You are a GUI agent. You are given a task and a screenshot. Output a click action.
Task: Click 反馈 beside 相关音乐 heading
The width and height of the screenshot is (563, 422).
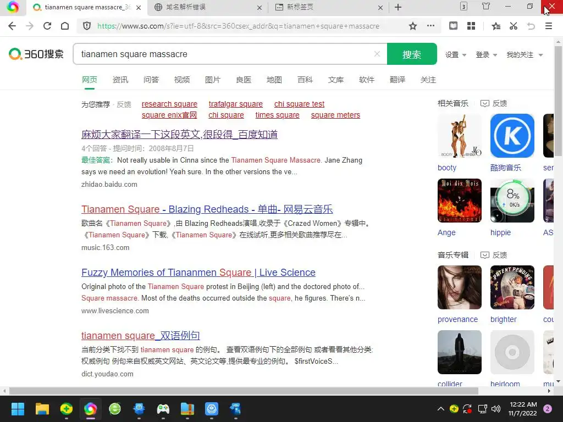coord(494,103)
